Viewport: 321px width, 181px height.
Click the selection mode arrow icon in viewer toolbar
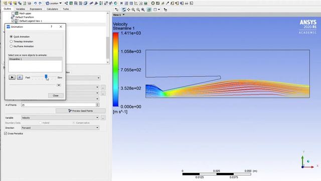click(x=117, y=10)
